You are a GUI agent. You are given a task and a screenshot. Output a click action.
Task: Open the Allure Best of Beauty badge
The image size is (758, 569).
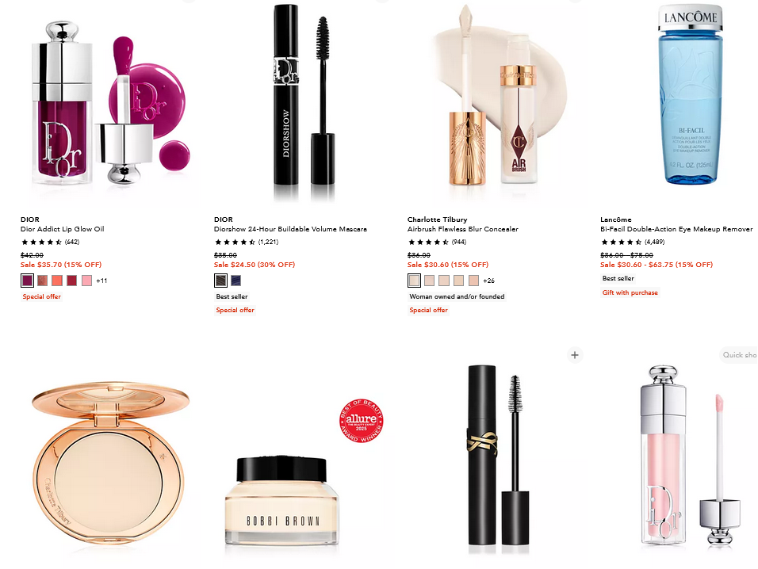pos(361,420)
